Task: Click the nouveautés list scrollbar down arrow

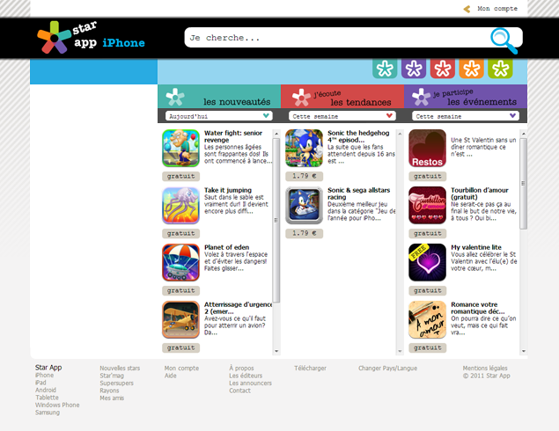Action: tap(276, 351)
